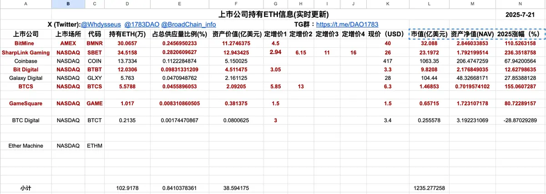Select subtotal supply ratio 0.8410378361
The width and height of the screenshot is (546, 194).
tap(180, 188)
